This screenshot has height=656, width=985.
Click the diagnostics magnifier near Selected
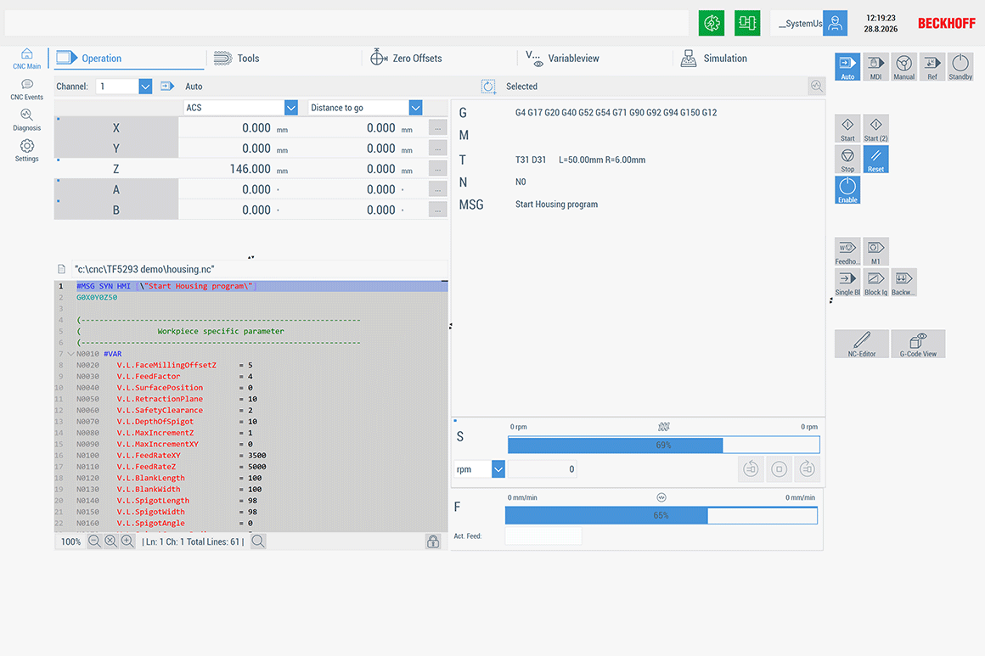[816, 87]
